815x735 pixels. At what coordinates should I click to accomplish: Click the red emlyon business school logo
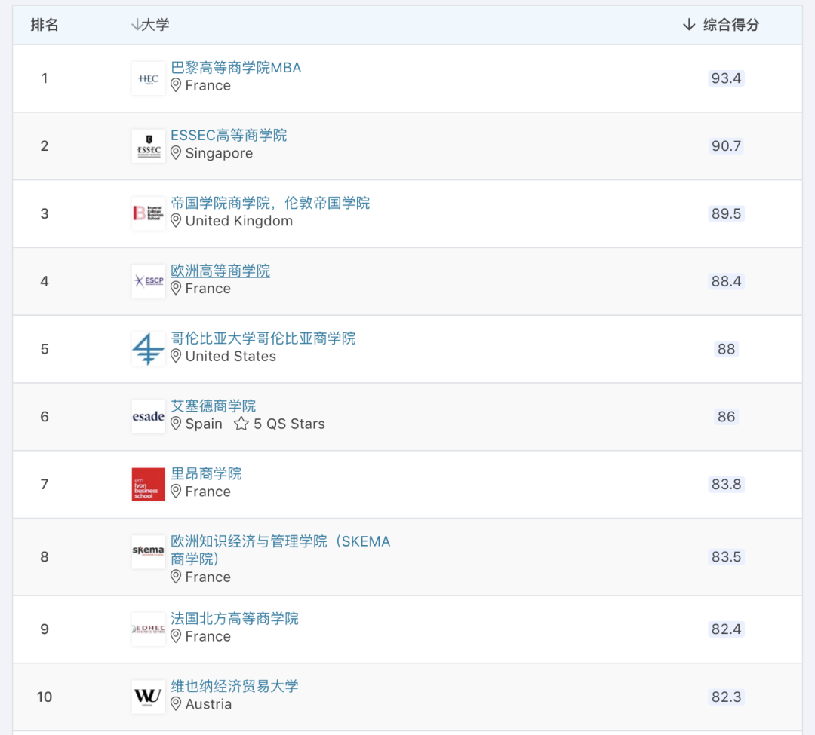pos(148,484)
